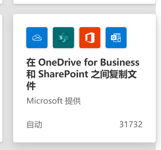Click gray gap between upper card and template card

(84, 9)
